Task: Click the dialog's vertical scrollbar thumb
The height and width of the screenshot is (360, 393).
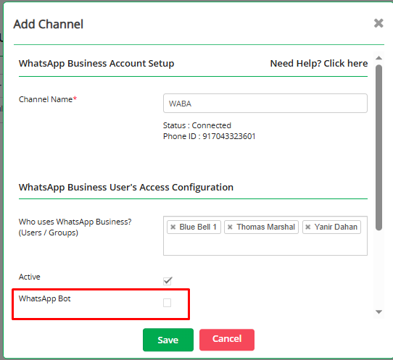Action: [x=378, y=147]
